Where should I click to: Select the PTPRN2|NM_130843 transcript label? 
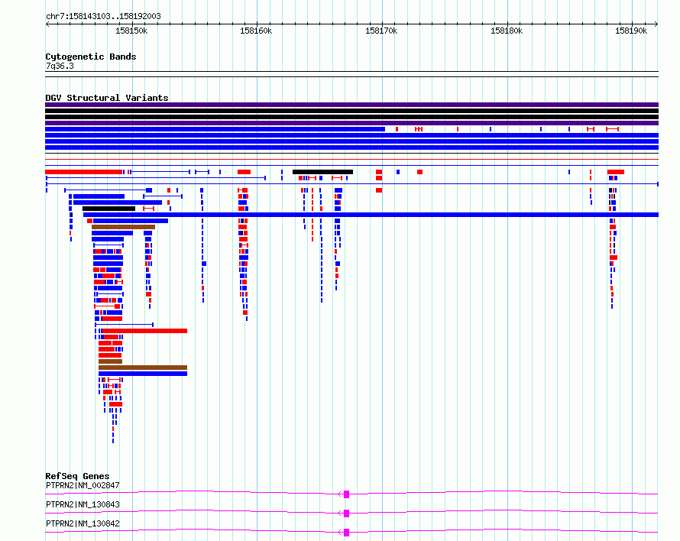pos(83,504)
